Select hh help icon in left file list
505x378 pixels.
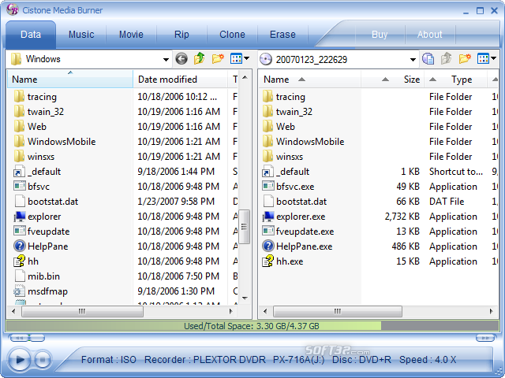[x=19, y=261]
